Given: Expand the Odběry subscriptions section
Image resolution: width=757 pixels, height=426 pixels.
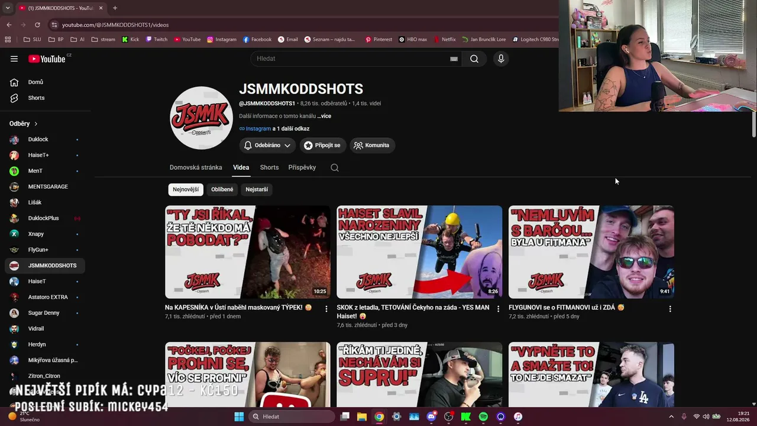Looking at the screenshot, I should coord(24,124).
